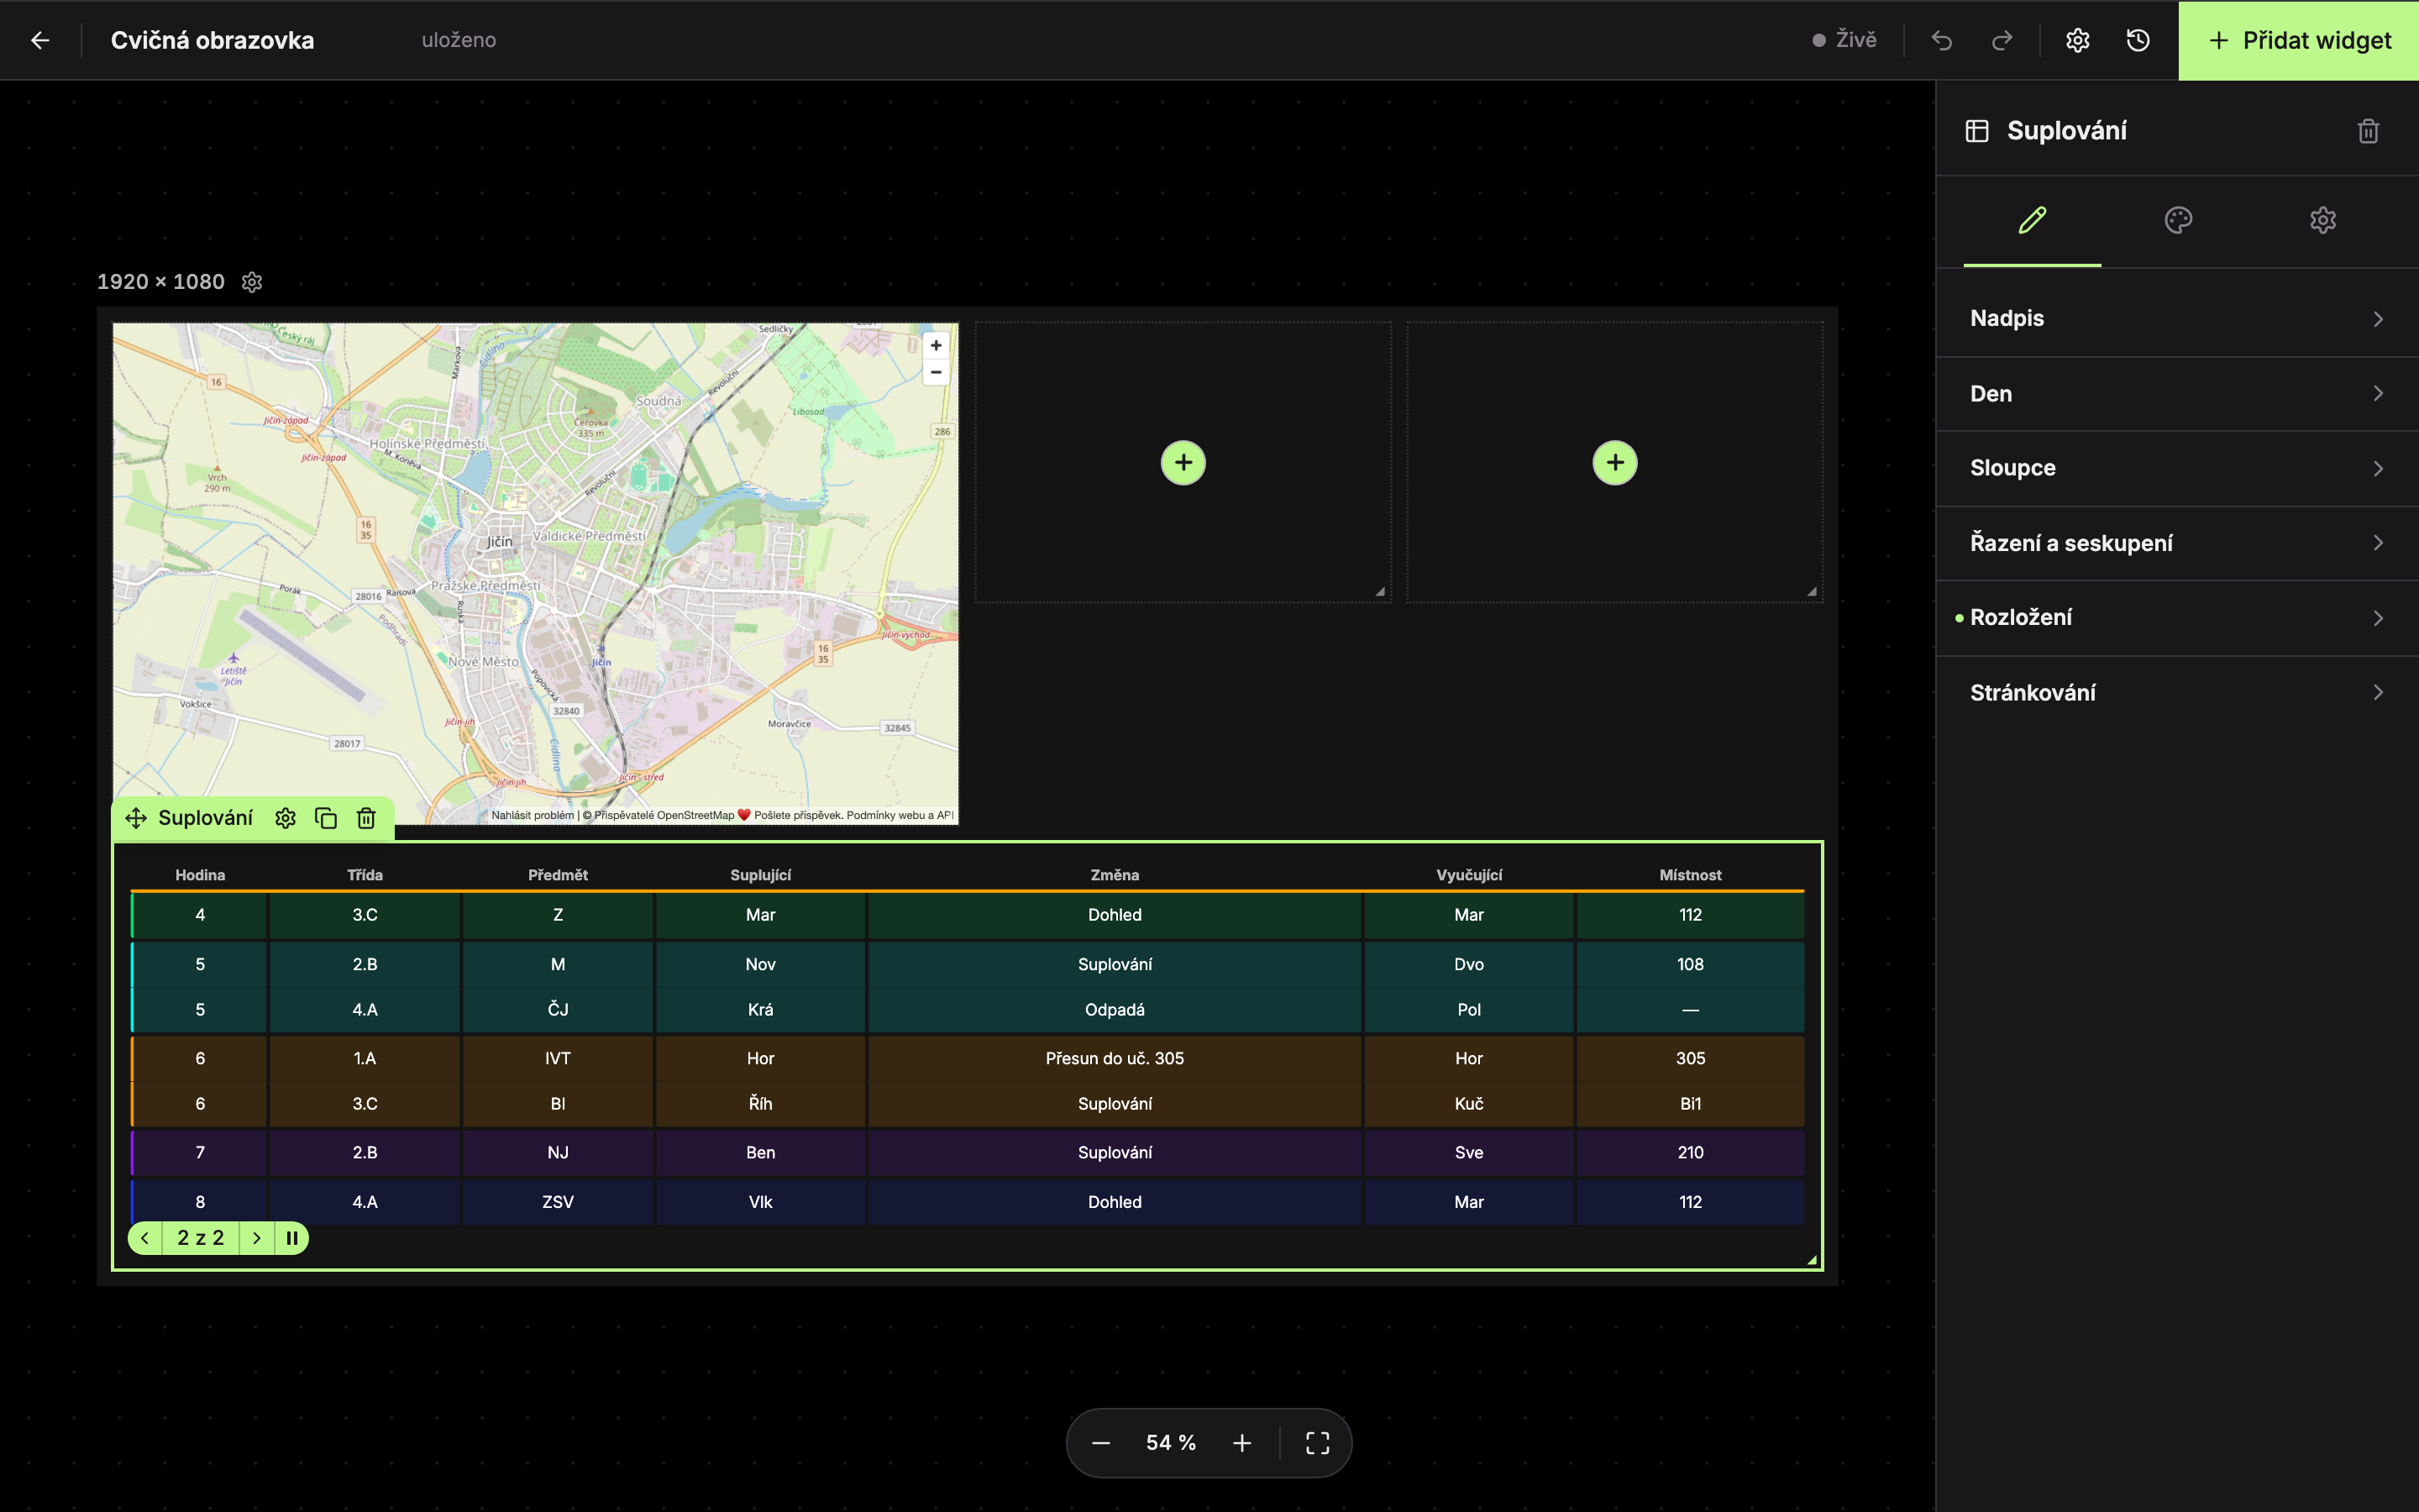Click the redo arrow icon

point(2002,40)
